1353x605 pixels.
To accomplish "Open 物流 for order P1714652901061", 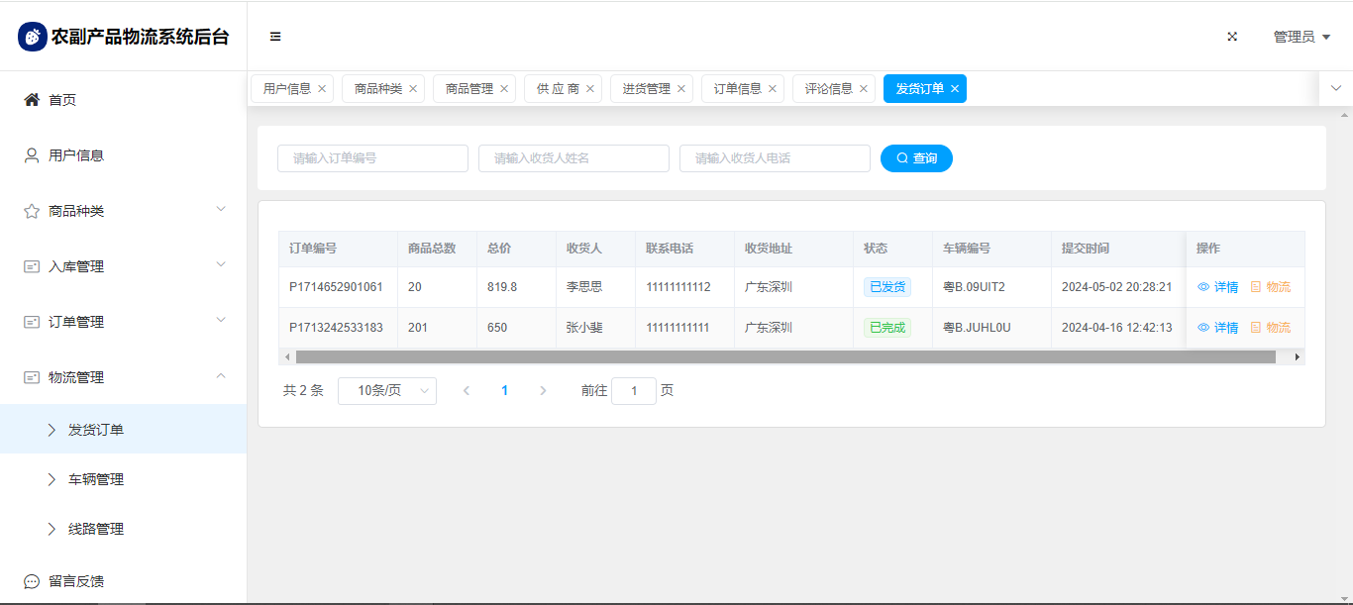I will 1271,287.
